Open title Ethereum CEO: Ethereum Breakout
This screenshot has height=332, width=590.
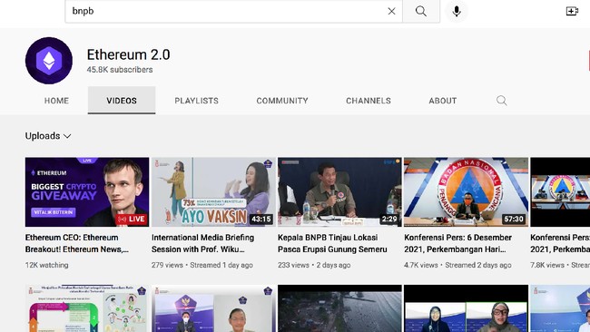77,243
